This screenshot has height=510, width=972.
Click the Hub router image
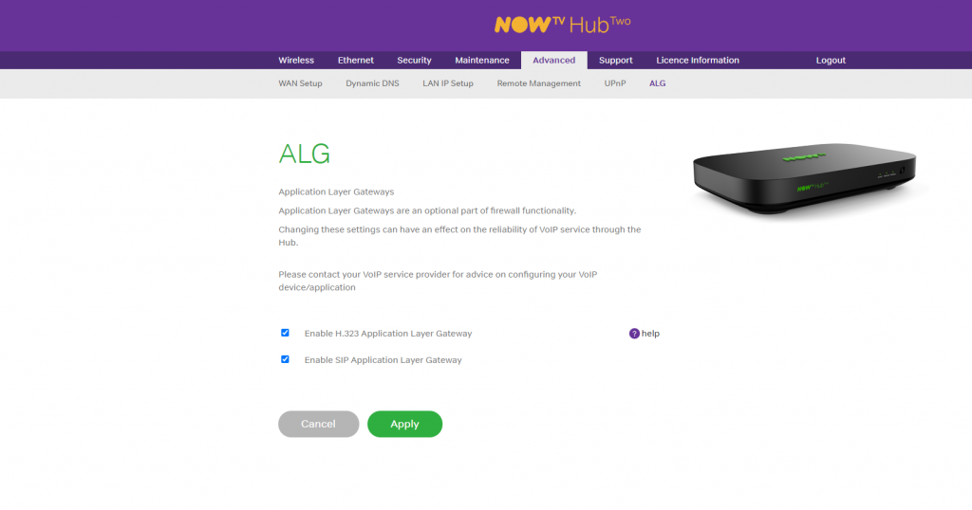(x=804, y=179)
